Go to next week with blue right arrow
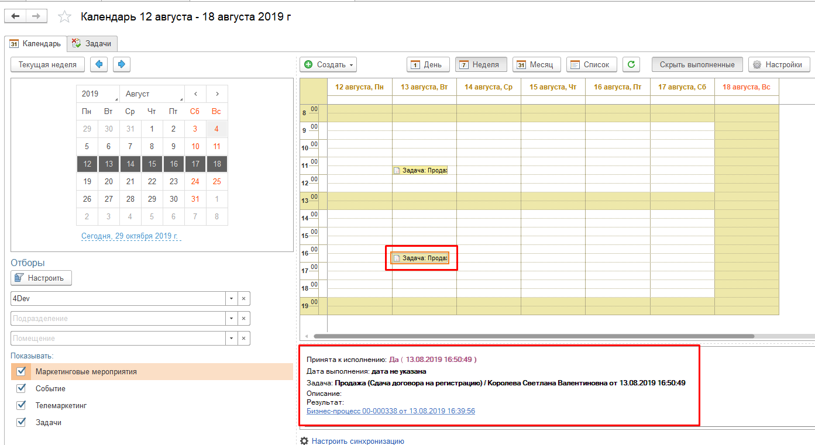Screen dimensions: 815x445 click(x=122, y=64)
